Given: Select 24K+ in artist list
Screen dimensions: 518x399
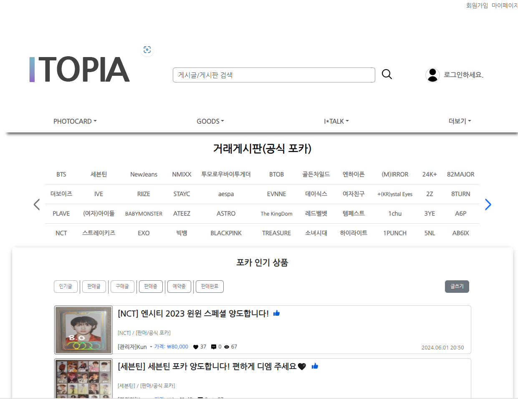Looking at the screenshot, I should pyautogui.click(x=430, y=175).
